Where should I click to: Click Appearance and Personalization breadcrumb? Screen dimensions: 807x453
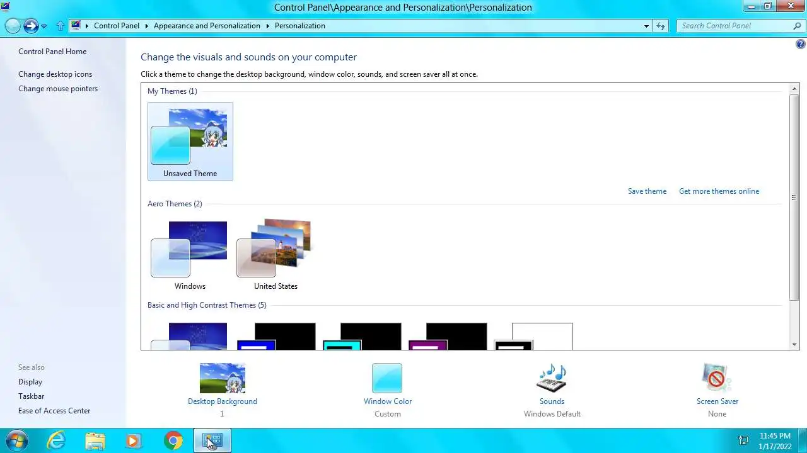point(207,26)
